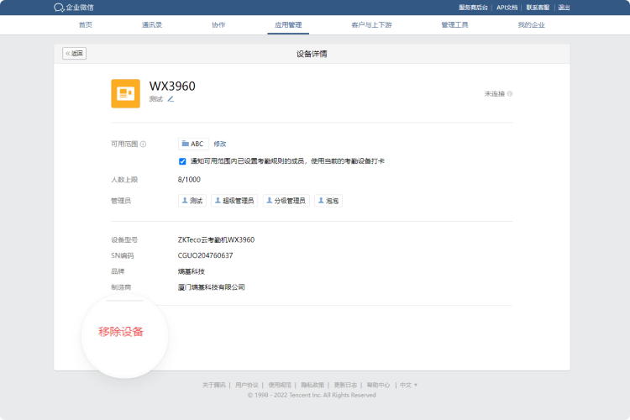630x420 pixels.
Task: Uncheck the attendance notification checkbox
Action: (x=182, y=161)
